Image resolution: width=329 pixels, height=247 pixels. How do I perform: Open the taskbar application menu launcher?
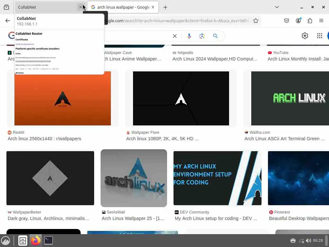click(5, 241)
